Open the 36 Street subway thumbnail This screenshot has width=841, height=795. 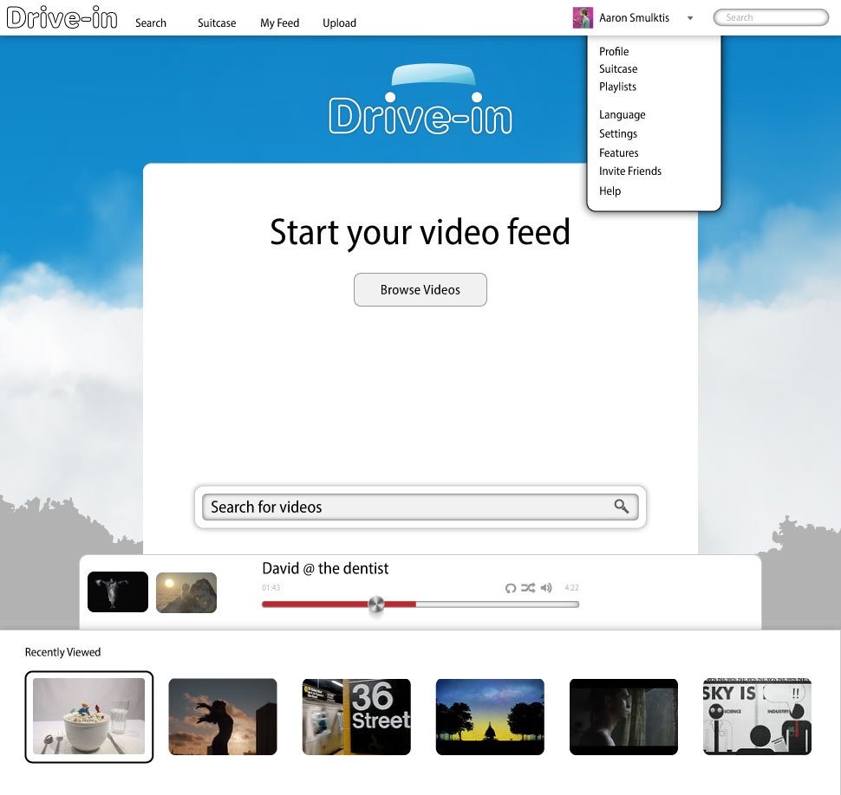(356, 716)
